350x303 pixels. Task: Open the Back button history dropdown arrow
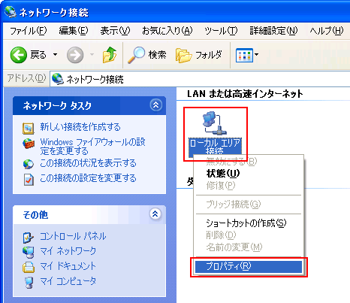(x=56, y=55)
